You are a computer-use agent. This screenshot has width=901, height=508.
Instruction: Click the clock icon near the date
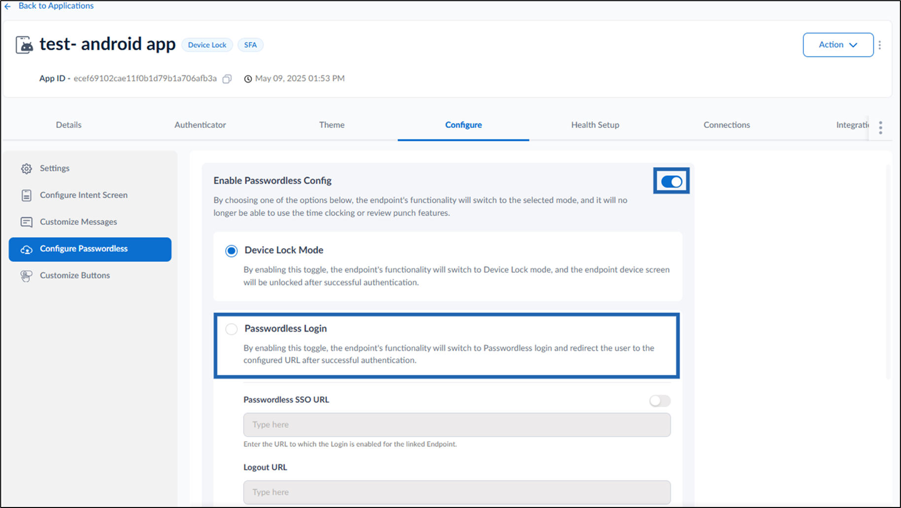point(248,79)
